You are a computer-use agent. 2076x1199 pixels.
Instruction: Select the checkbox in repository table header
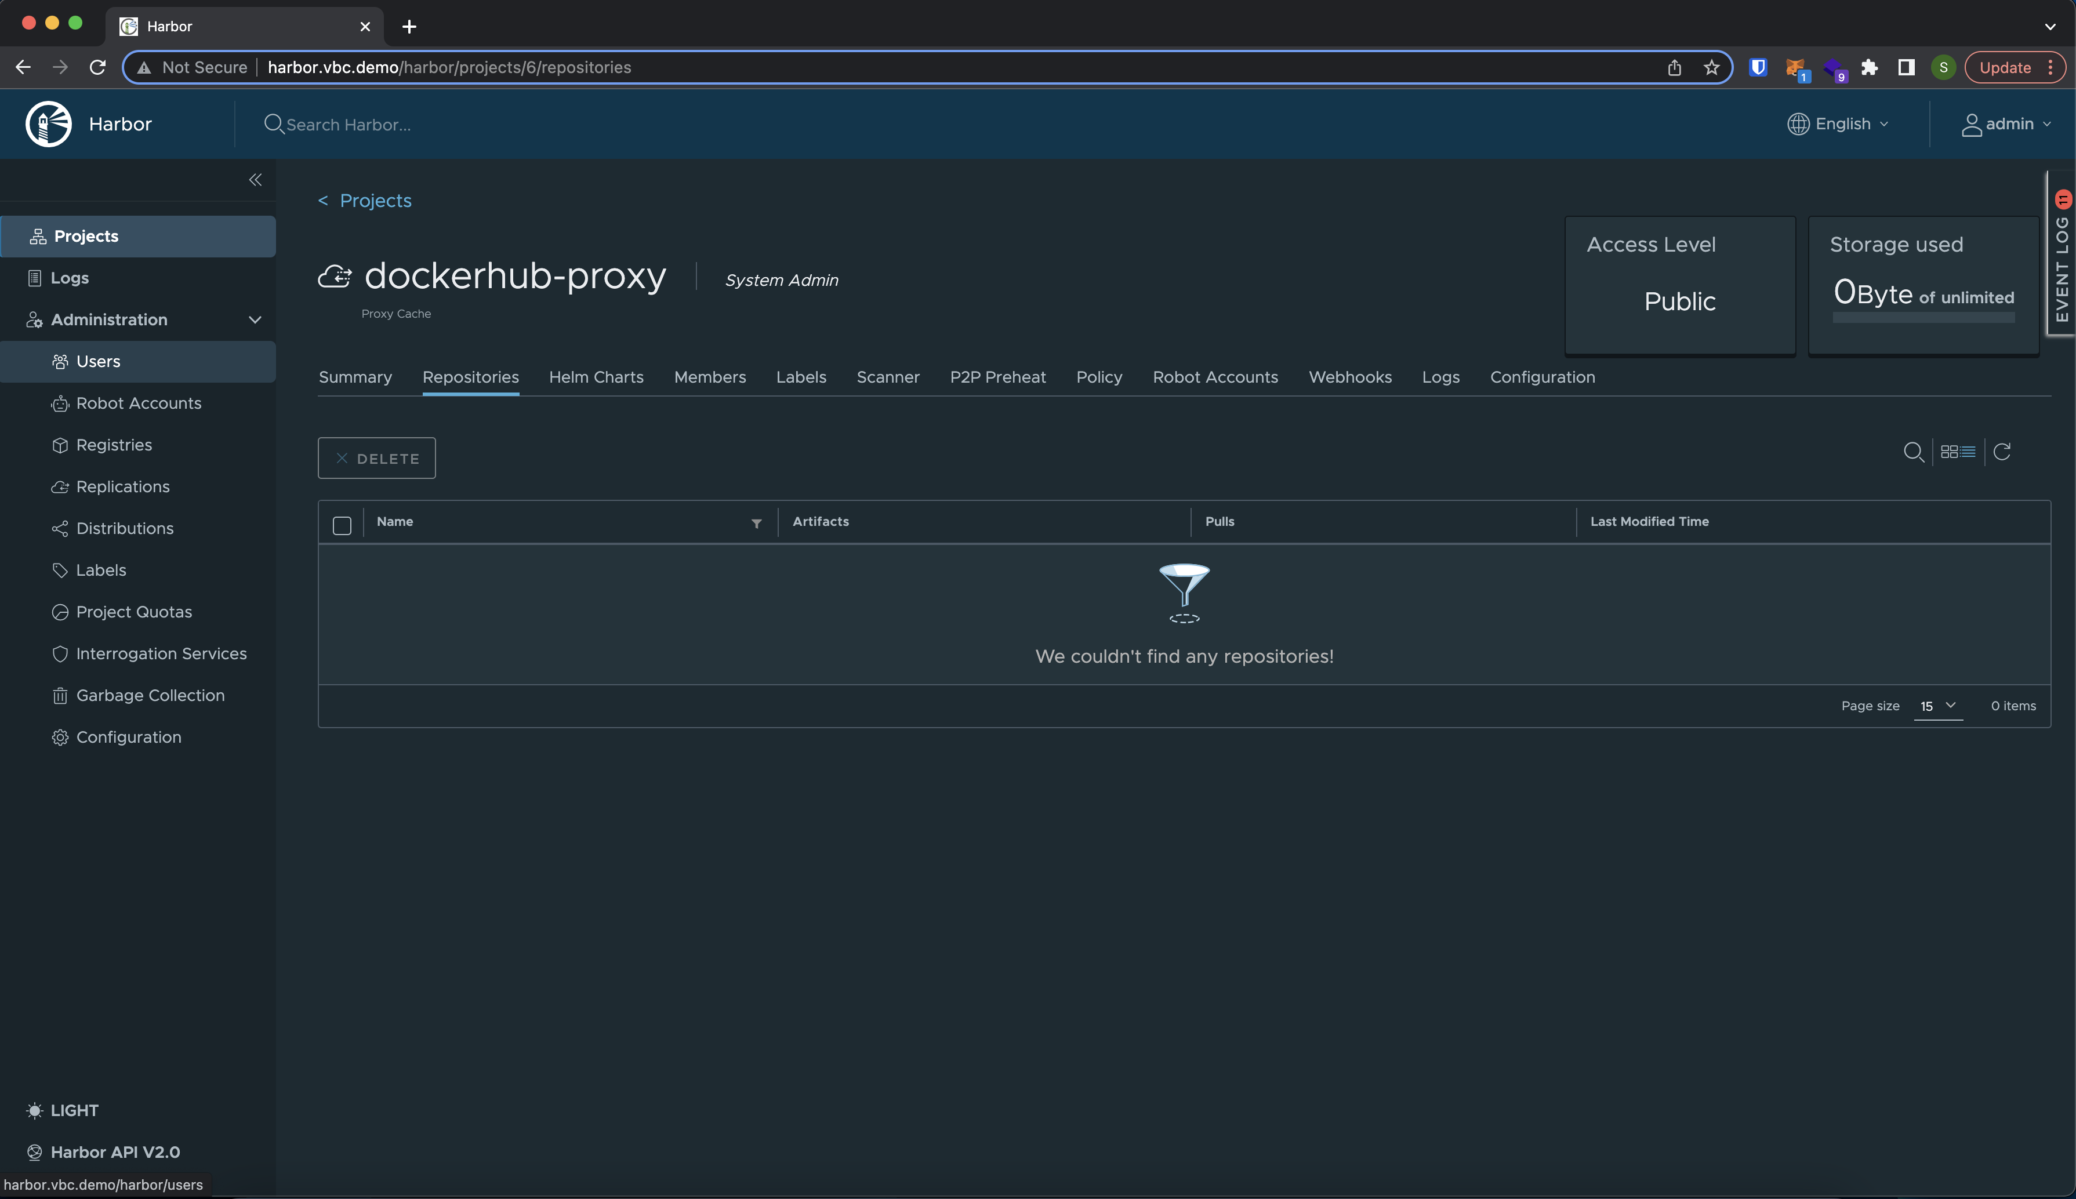[x=343, y=521]
